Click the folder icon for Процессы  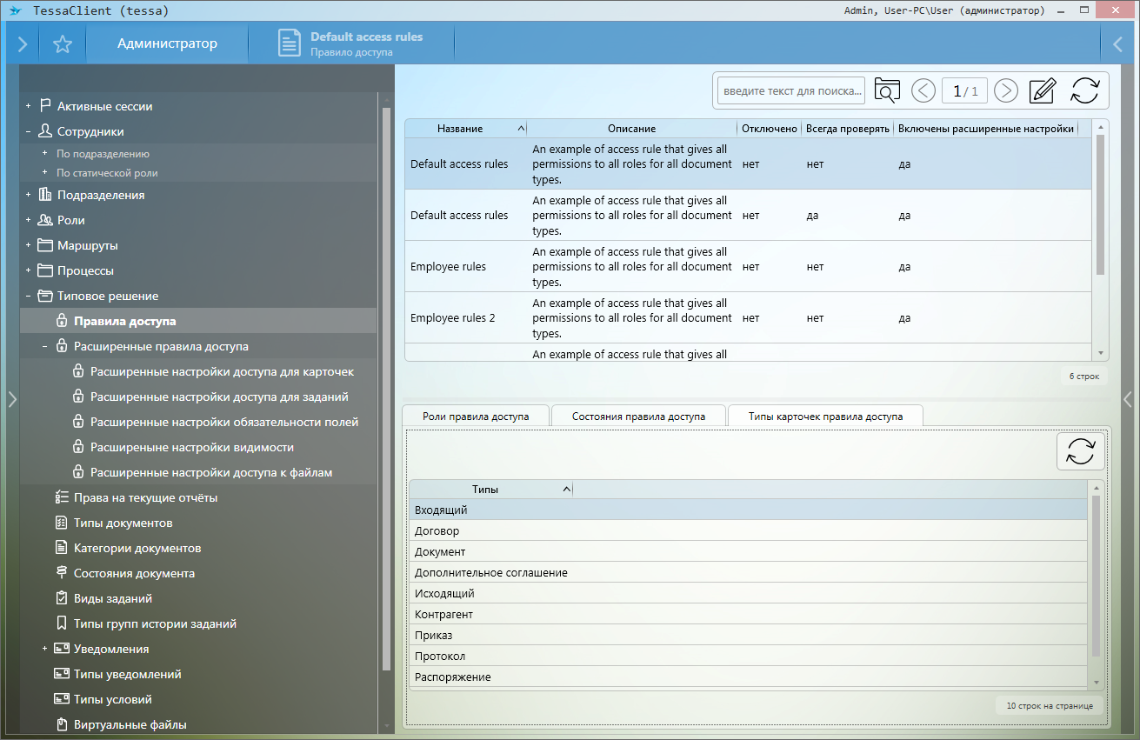click(x=45, y=270)
